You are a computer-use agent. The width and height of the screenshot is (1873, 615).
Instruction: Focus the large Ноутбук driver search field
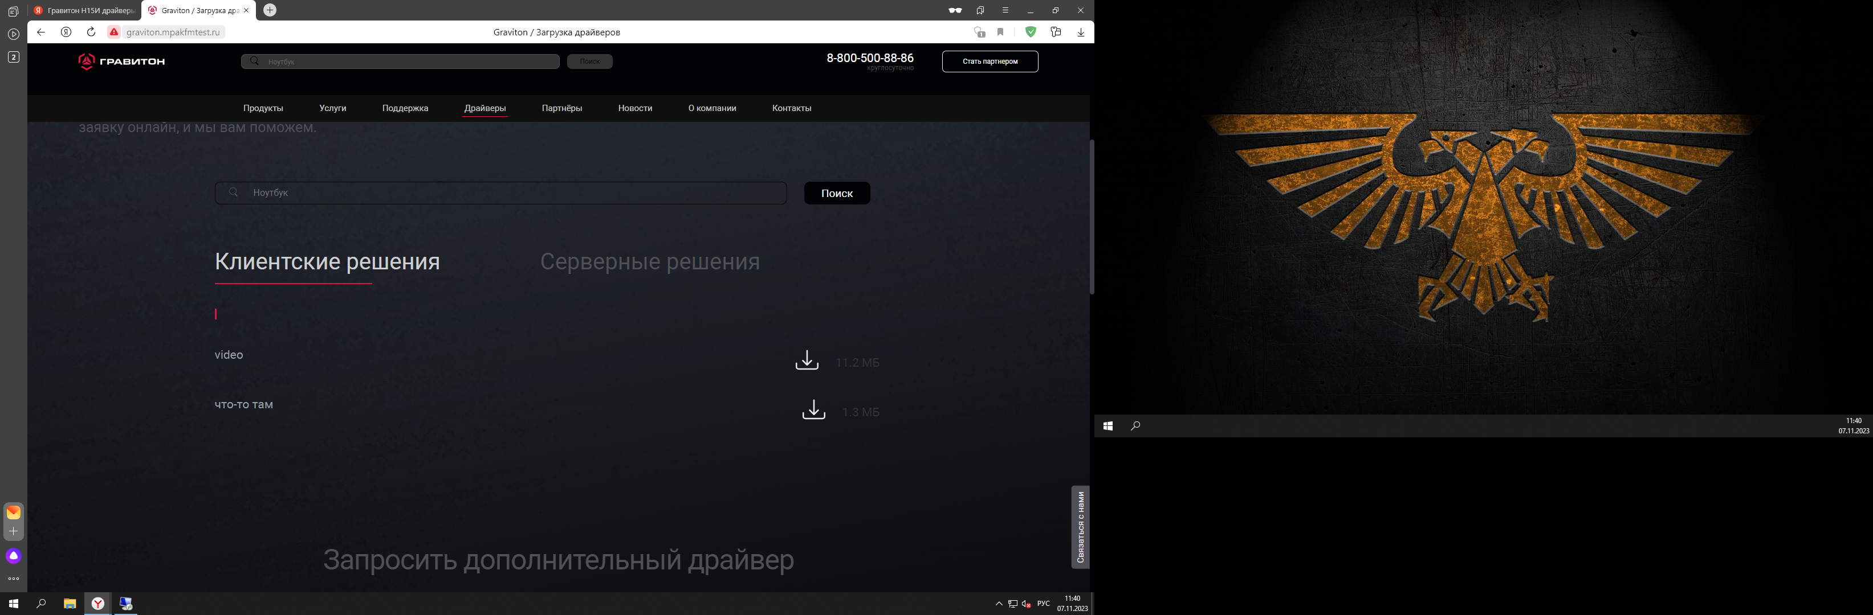500,193
